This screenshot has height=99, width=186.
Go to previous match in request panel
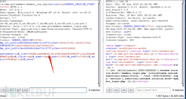click(11, 90)
